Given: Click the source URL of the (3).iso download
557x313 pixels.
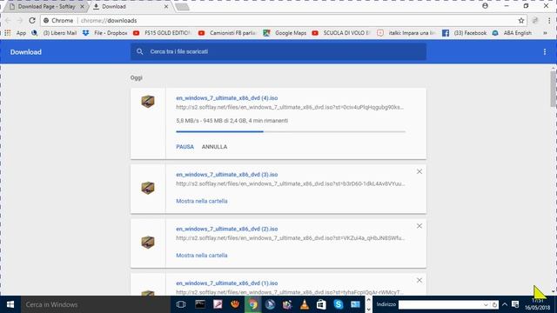Looking at the screenshot, I should click(x=291, y=183).
